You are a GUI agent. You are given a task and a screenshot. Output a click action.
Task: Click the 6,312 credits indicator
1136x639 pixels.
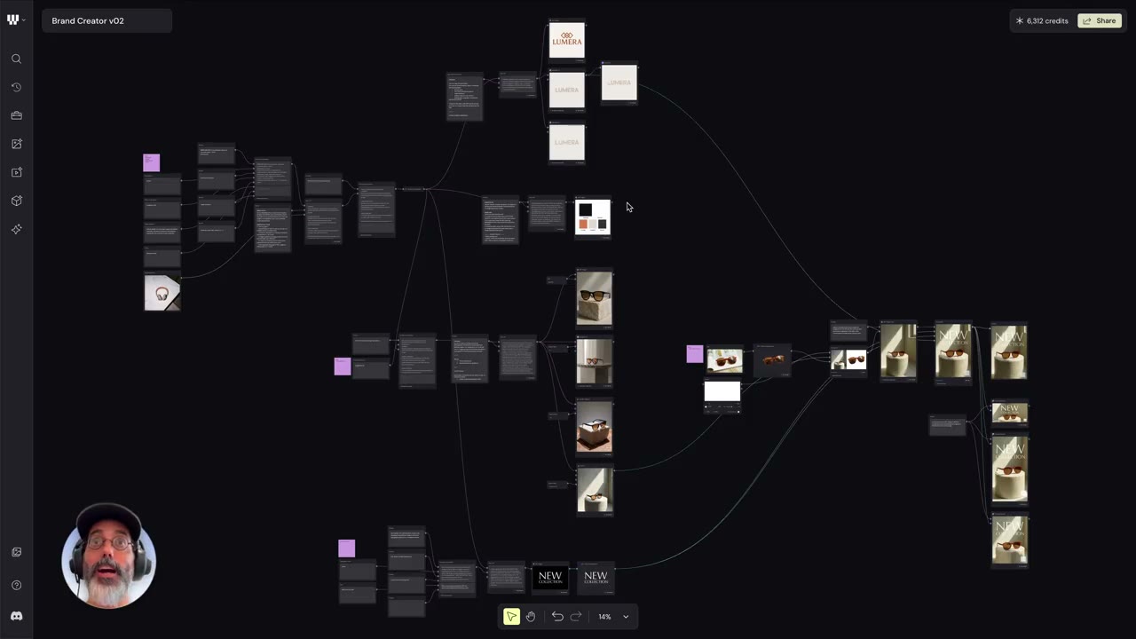click(x=1042, y=20)
